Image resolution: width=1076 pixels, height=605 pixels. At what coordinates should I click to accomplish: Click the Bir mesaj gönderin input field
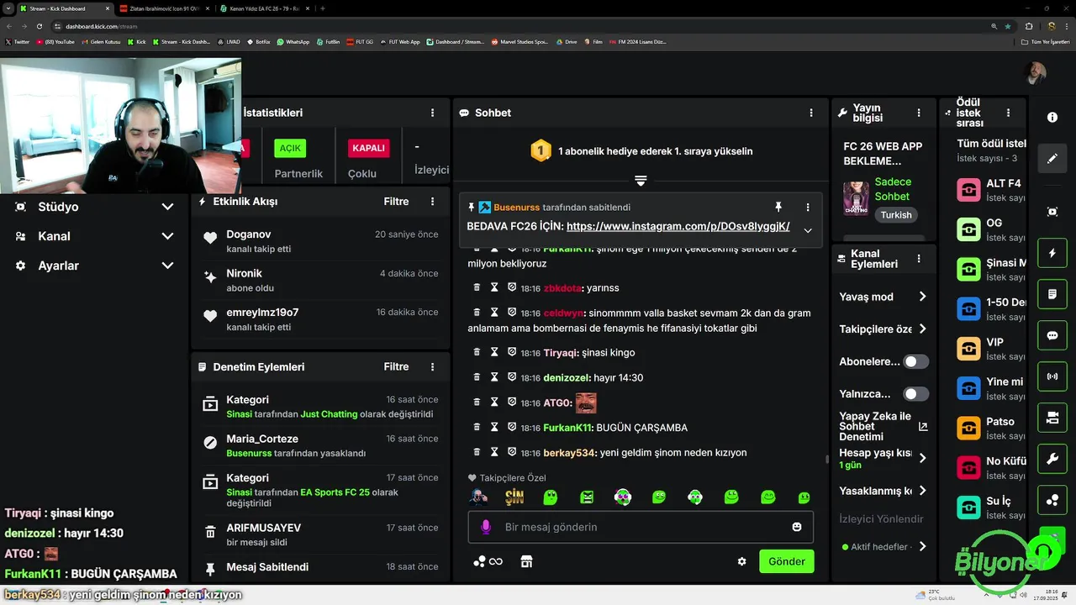[x=639, y=527]
